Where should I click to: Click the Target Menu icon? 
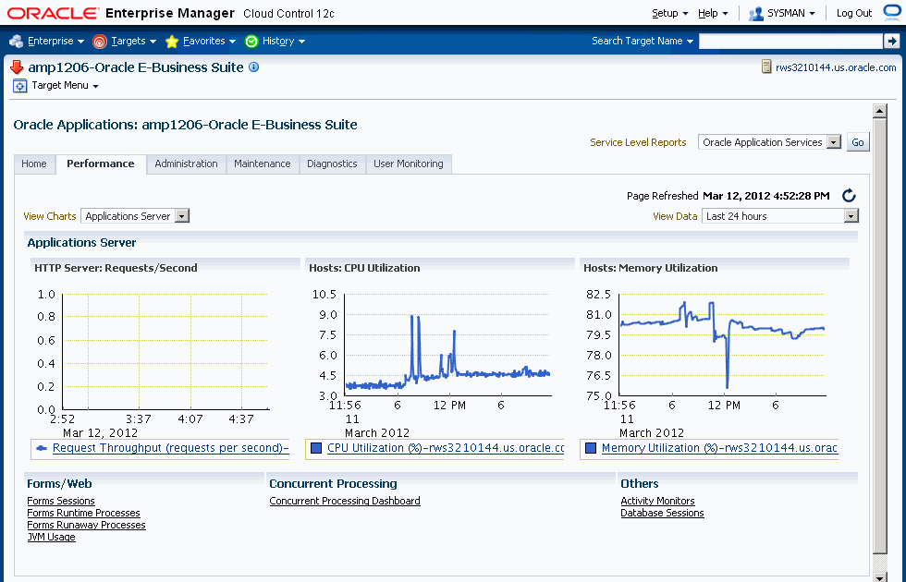tap(19, 86)
